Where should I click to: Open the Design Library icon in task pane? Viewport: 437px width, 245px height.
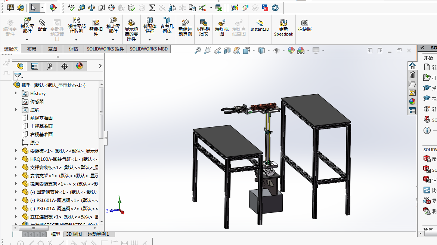click(412, 75)
